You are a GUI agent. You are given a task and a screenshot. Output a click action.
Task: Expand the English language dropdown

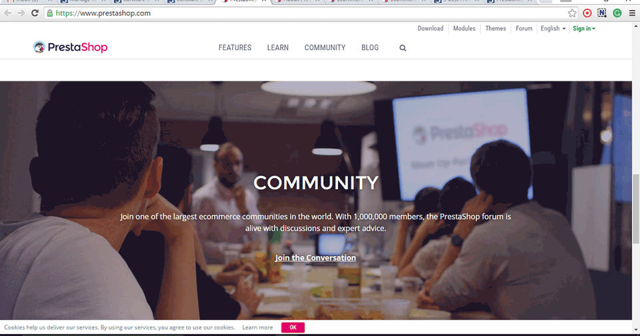coord(553,28)
